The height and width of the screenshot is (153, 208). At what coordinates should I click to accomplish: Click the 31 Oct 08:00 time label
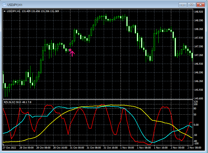pyautogui.click(x=94, y=147)
